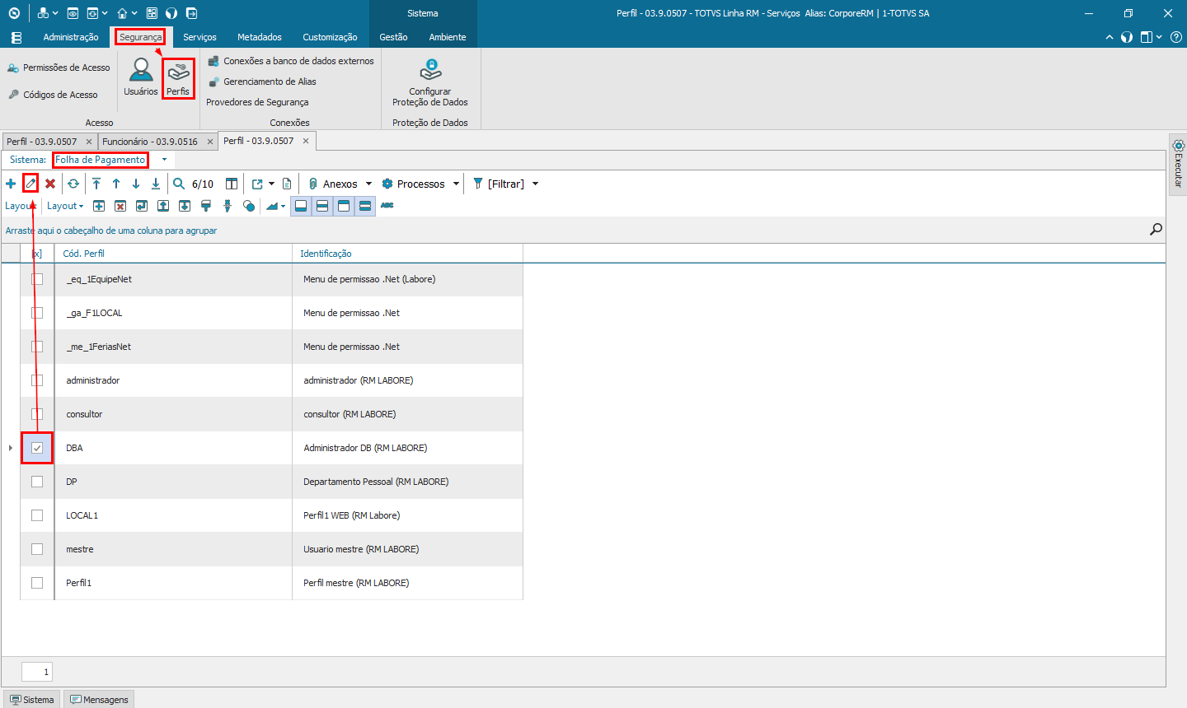1187x708 pixels.
Task: Check the _eq_1EquipeNet row checkbox
Action: 37,279
